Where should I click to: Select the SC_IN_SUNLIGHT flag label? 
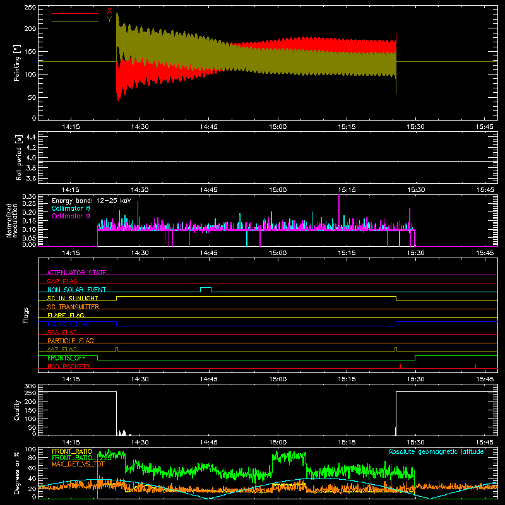(73, 298)
